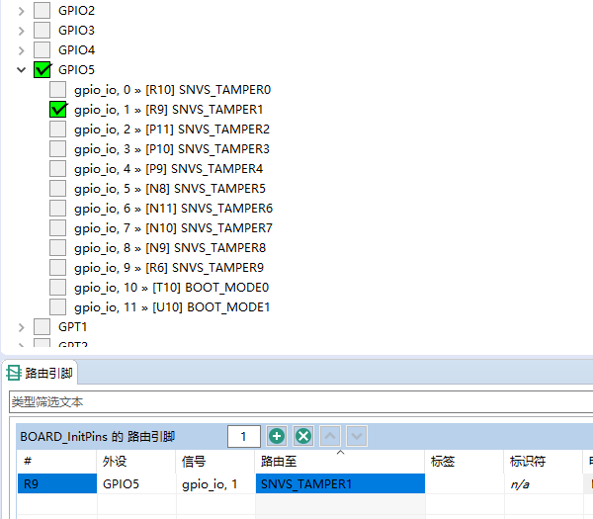Check the gpio_io, 5 SNVS_TAMPER5 checkbox
Viewport: 593px width, 519px height.
(58, 189)
